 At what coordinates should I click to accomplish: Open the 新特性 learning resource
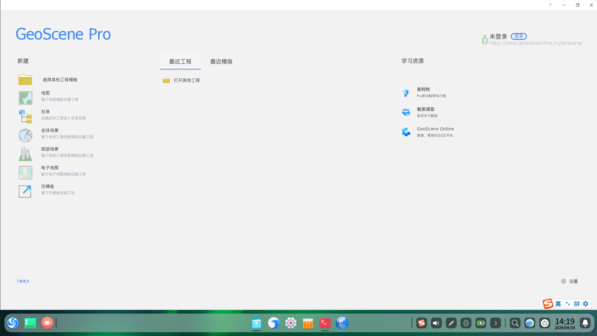(x=431, y=92)
